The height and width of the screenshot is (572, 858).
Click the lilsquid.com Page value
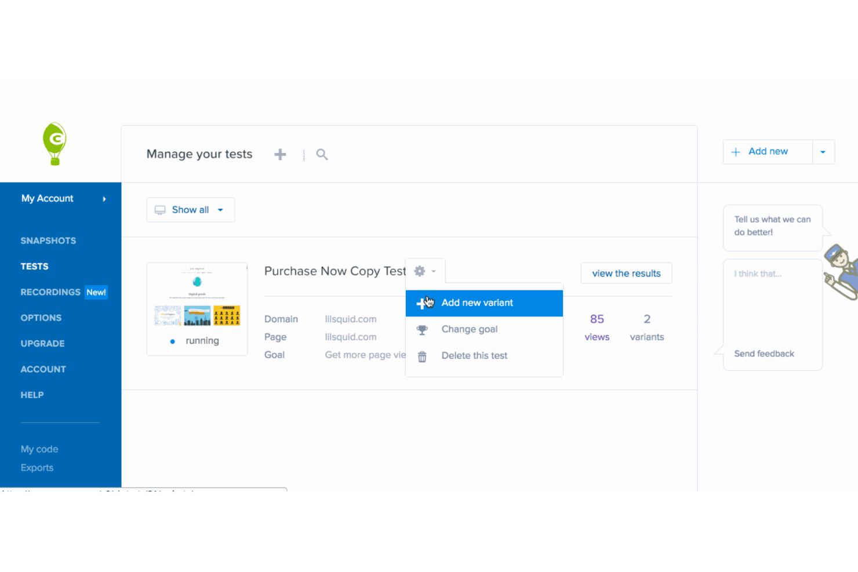tap(351, 337)
